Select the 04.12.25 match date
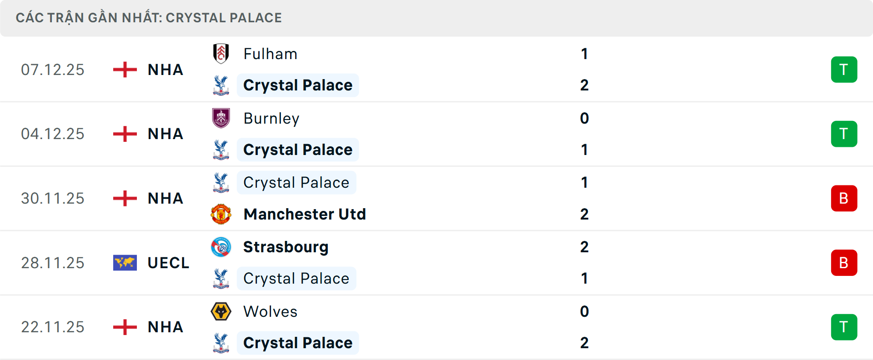The height and width of the screenshot is (360, 873). coord(53,134)
